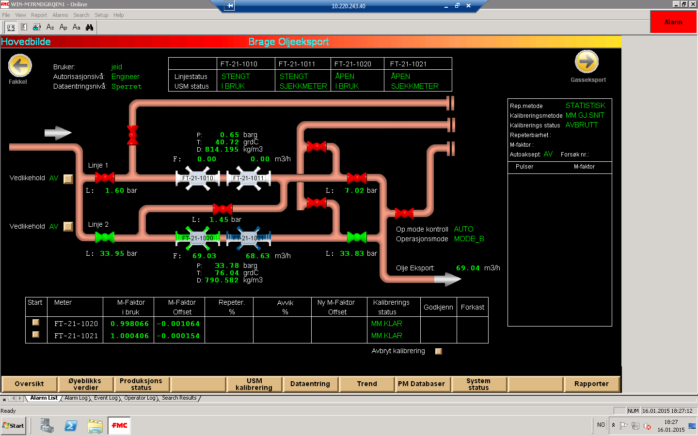Select flow meter FT-21-1010 symbol
This screenshot has width=698, height=436.
[x=198, y=178]
